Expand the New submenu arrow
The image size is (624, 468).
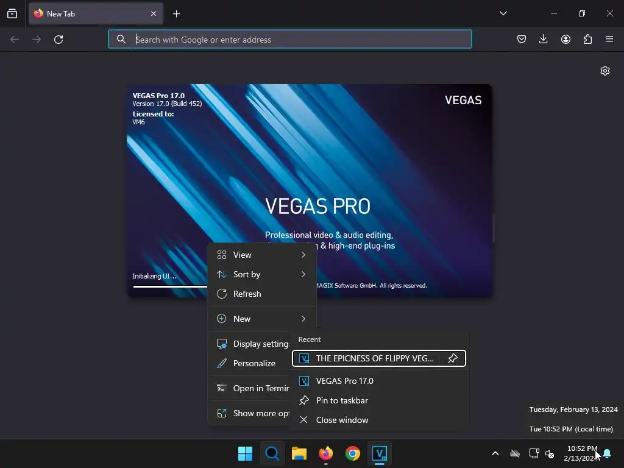tap(303, 319)
